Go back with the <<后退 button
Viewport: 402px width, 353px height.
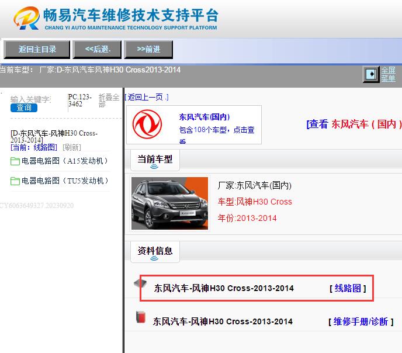click(x=97, y=49)
